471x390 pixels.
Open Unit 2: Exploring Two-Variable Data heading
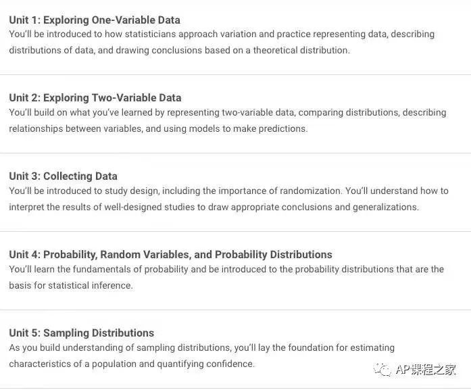(x=95, y=98)
